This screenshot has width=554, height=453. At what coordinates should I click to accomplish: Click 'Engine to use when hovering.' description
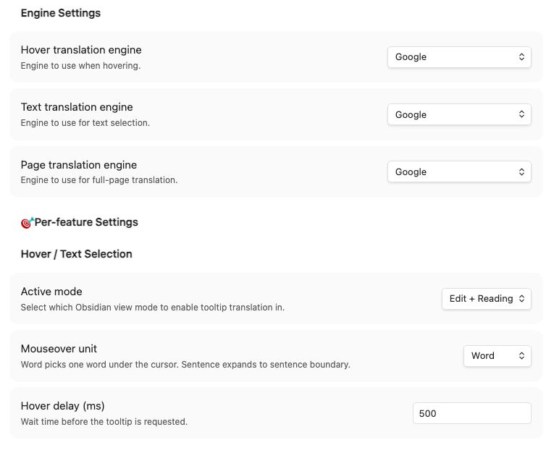[80, 66]
